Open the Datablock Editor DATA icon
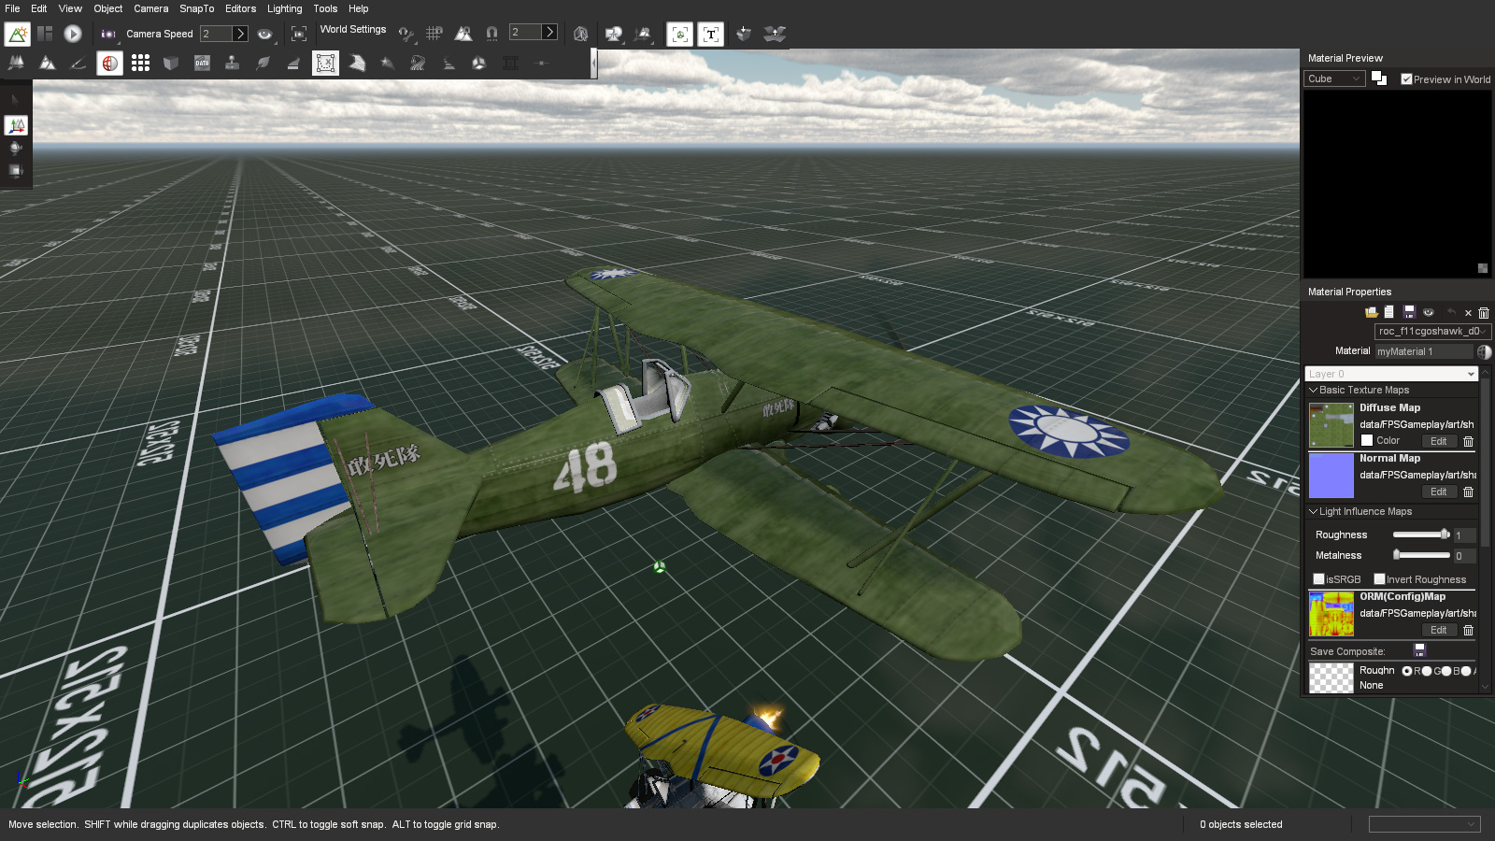Screen dimensions: 1495x841 (202, 63)
